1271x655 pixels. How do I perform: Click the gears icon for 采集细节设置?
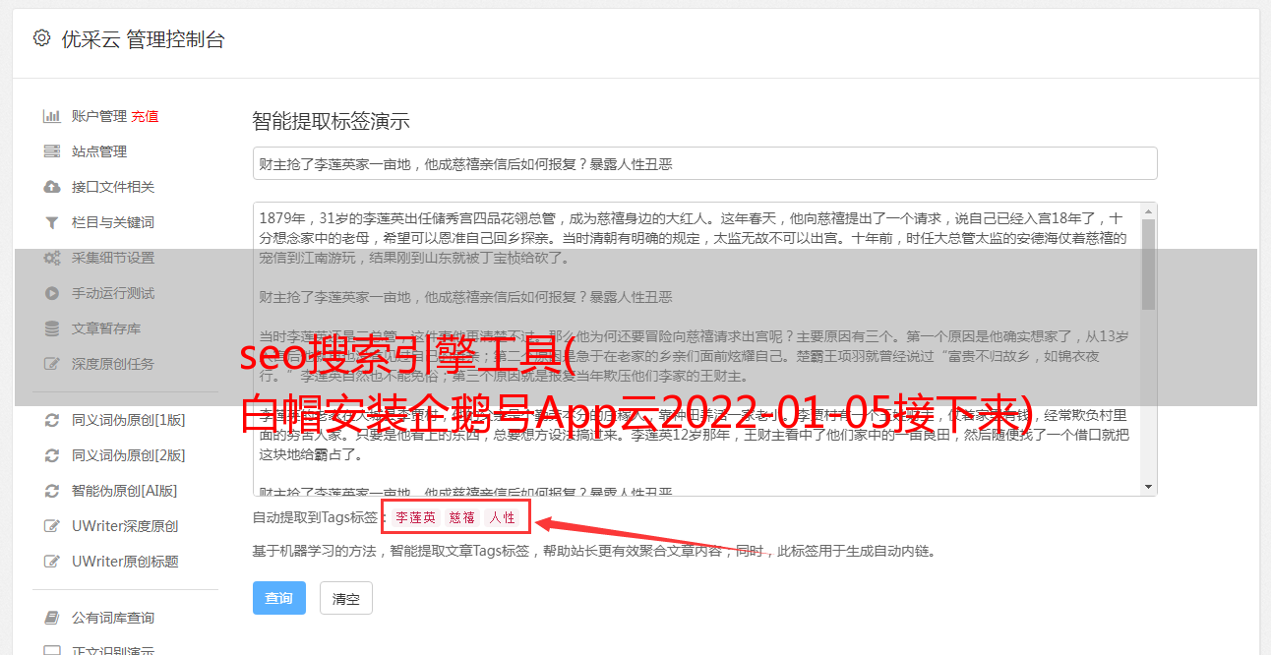tap(52, 258)
